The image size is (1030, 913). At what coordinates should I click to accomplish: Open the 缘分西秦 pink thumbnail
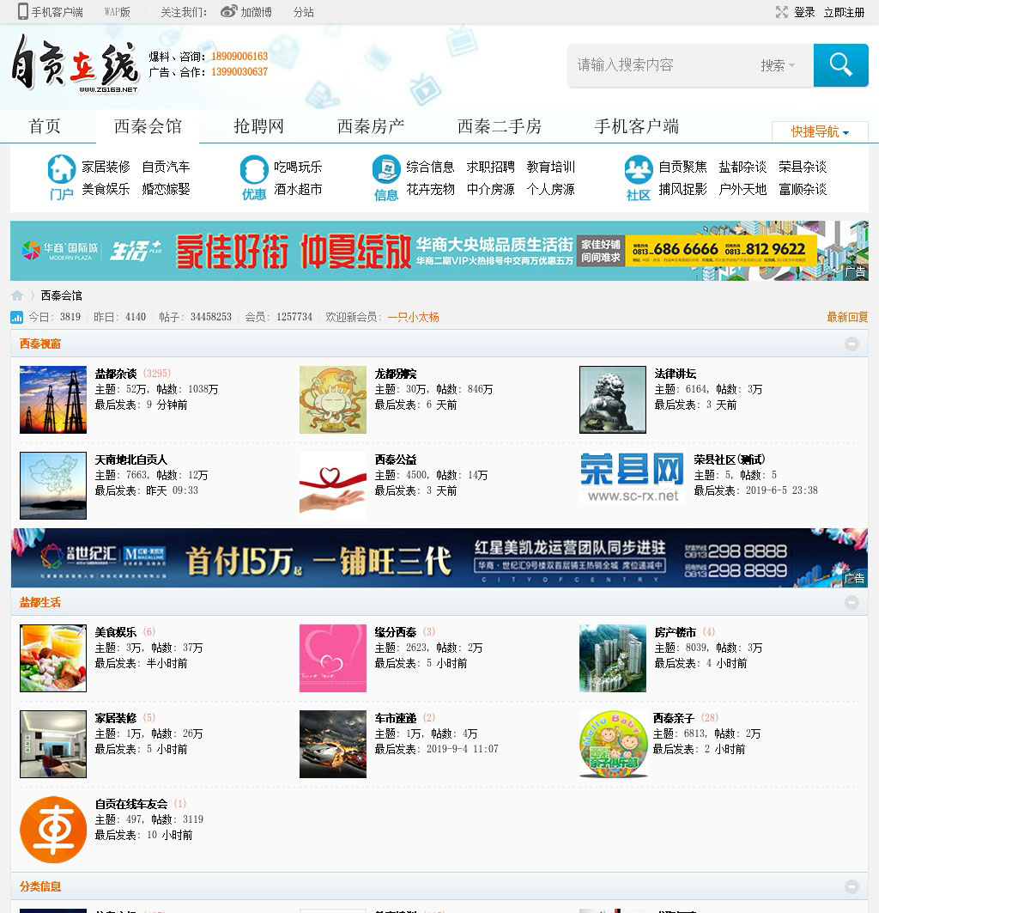coord(333,659)
